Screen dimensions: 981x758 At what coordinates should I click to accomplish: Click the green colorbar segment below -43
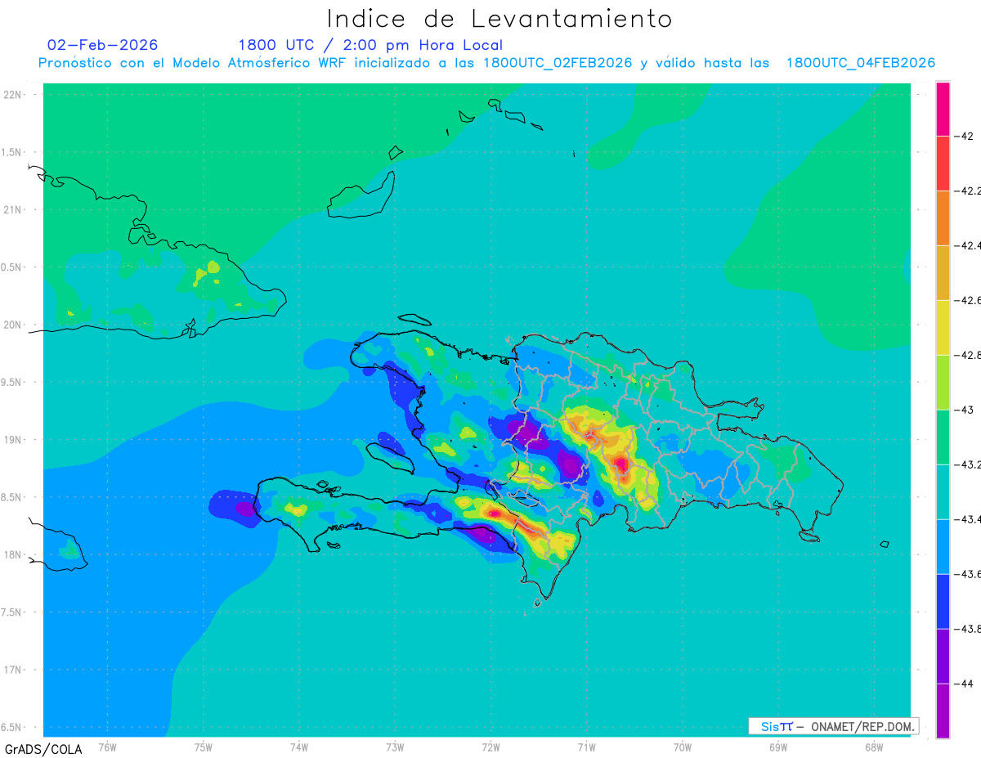pyautogui.click(x=943, y=437)
